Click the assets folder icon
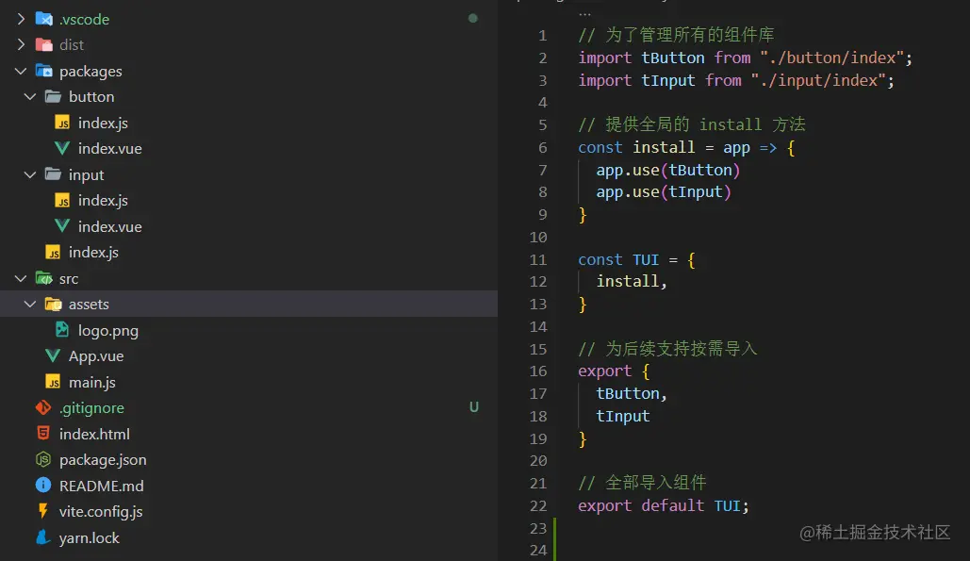 pyautogui.click(x=53, y=305)
